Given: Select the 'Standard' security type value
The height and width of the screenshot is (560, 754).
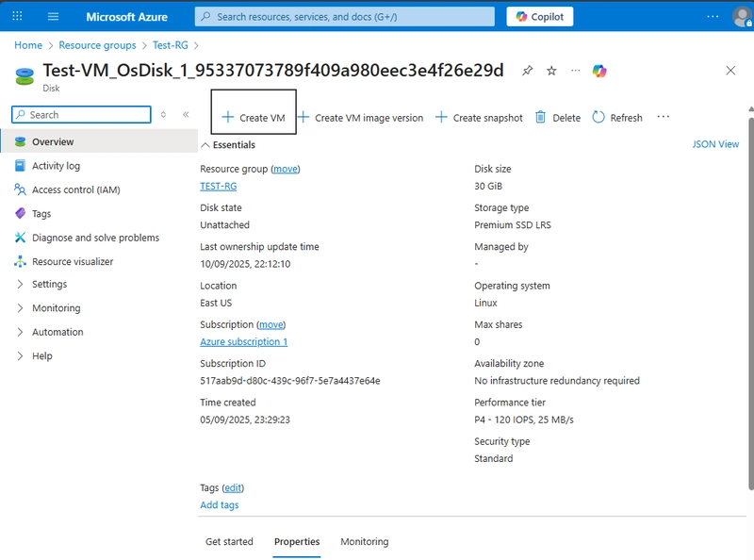Looking at the screenshot, I should (x=493, y=458).
